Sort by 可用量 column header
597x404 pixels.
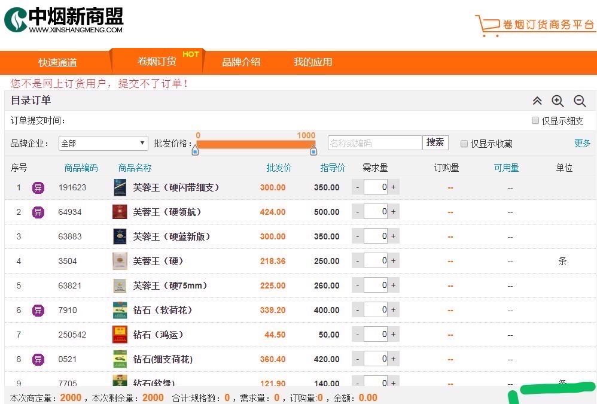[x=507, y=168]
